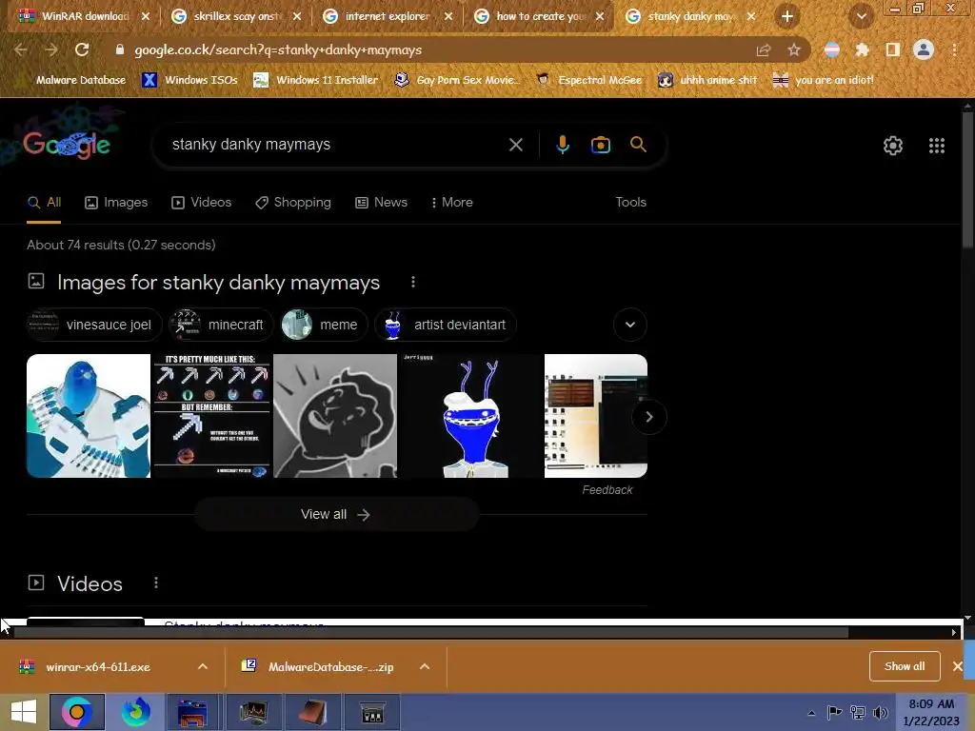Open the Videos search filter
The image size is (975, 731).
point(202,203)
